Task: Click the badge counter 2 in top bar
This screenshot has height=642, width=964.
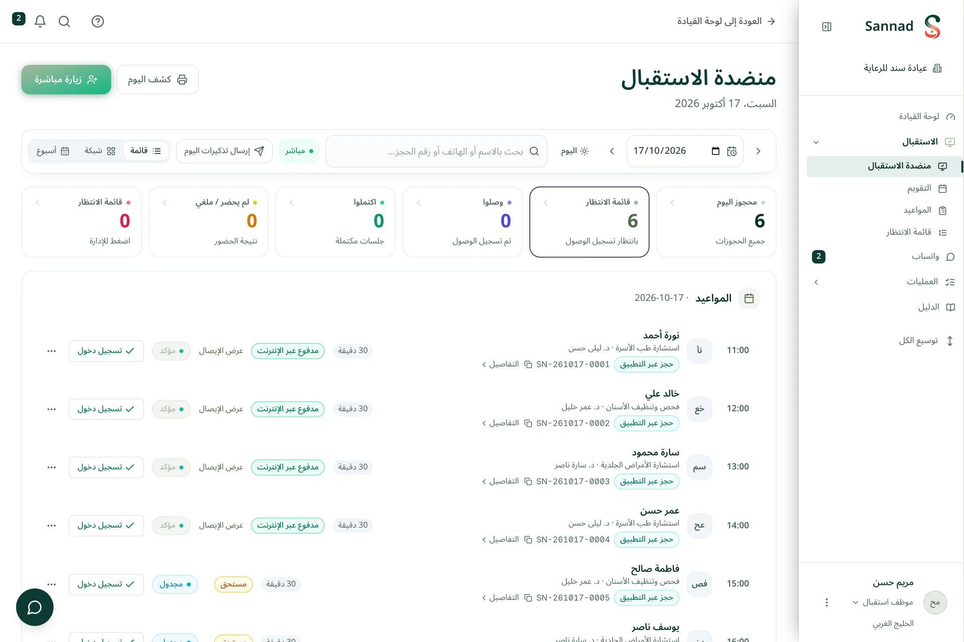Action: [19, 19]
